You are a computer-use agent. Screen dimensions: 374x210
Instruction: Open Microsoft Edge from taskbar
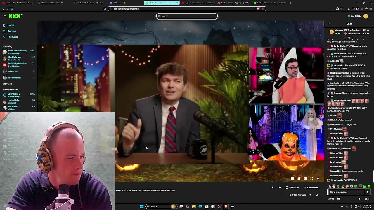click(200, 206)
